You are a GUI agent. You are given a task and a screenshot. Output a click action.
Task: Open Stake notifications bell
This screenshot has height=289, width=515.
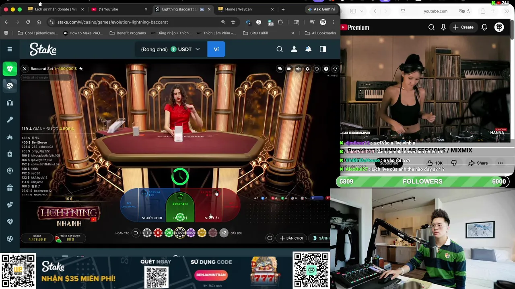(x=308, y=49)
